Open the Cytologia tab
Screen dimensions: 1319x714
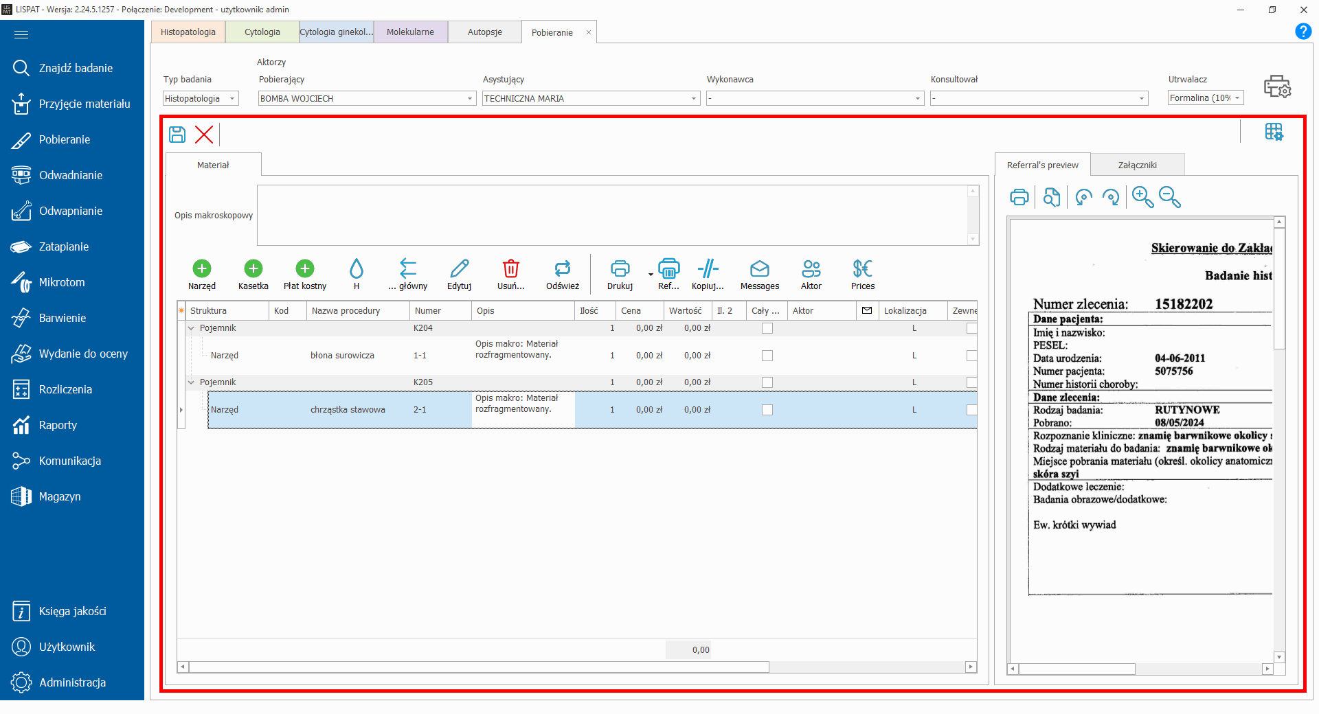coord(262,32)
